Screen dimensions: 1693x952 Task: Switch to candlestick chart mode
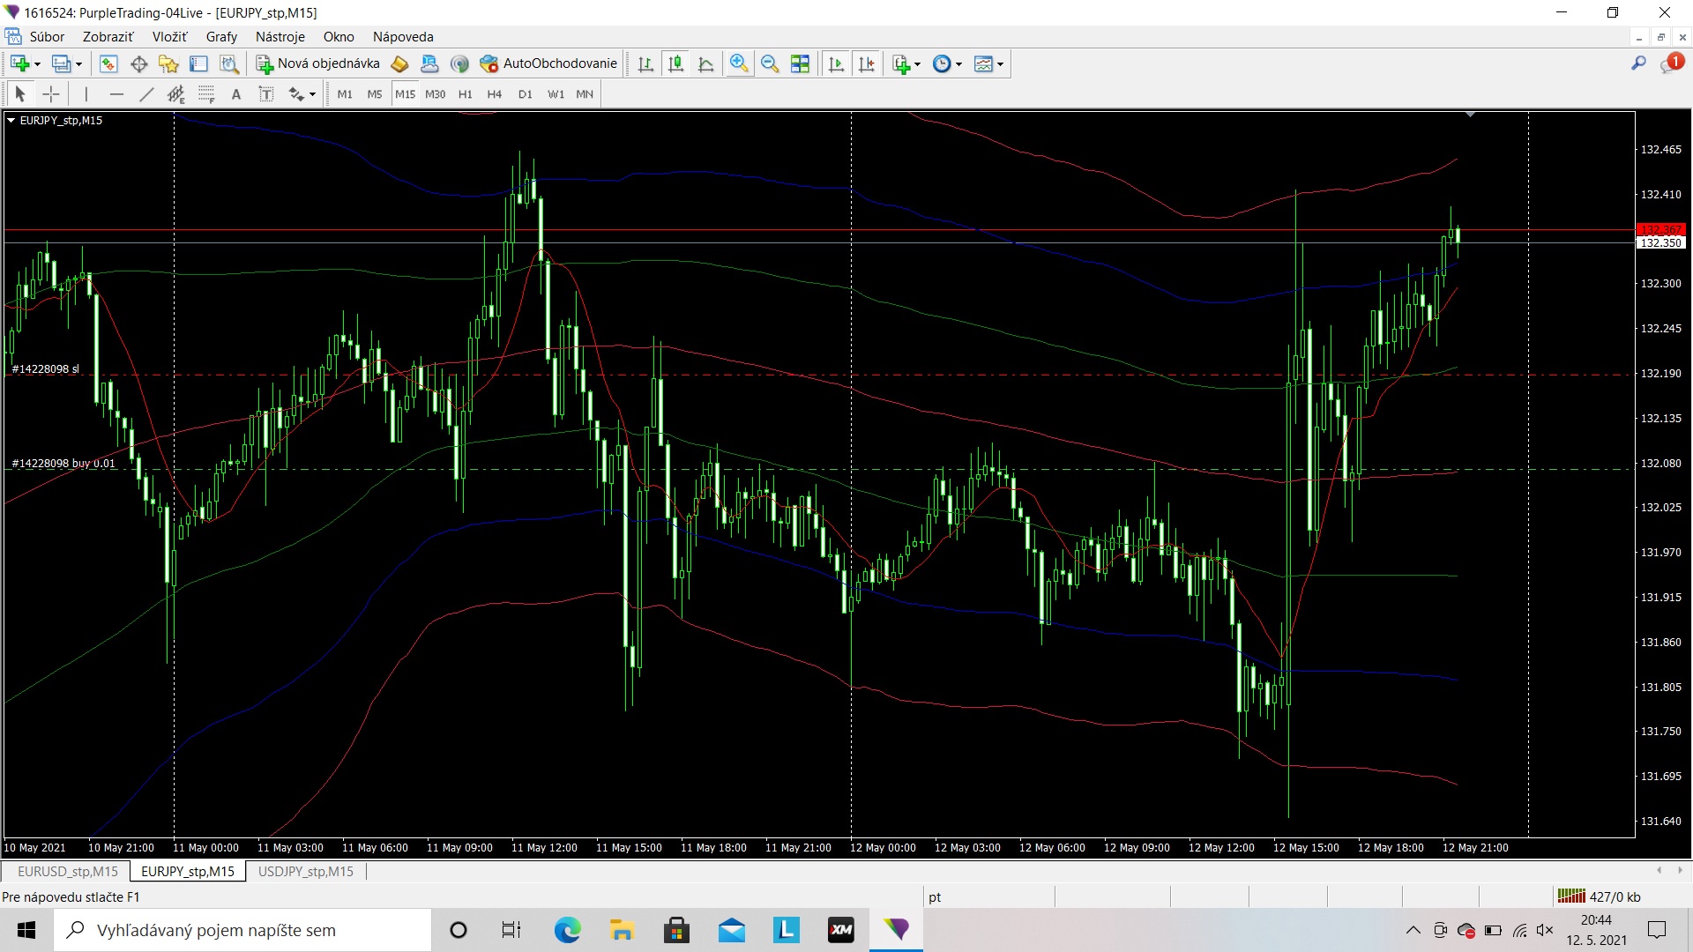[675, 63]
